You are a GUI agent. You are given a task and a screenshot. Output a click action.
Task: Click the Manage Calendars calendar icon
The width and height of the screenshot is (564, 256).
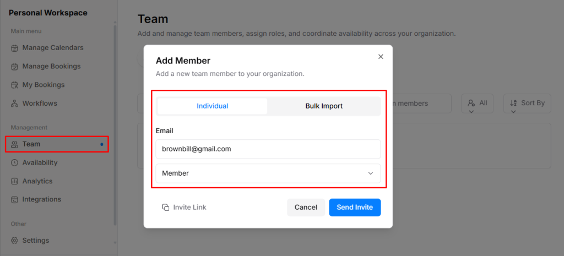point(15,48)
